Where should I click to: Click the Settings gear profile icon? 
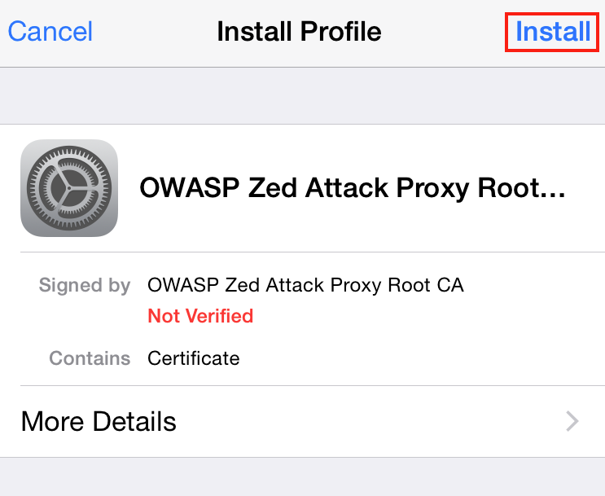[x=69, y=188]
